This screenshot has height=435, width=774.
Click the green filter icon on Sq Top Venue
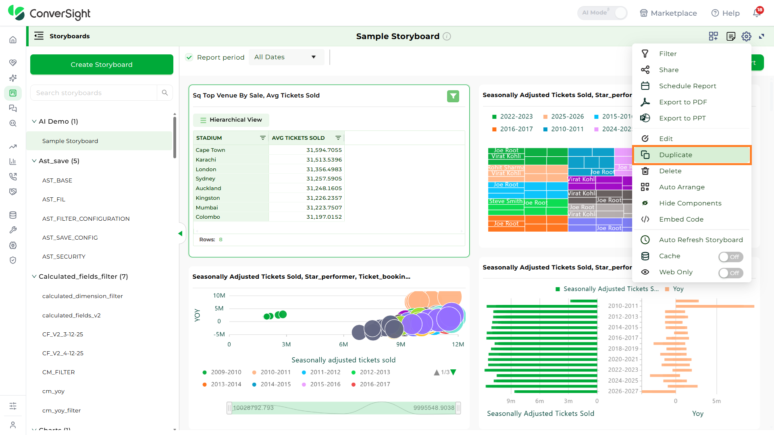pos(453,96)
